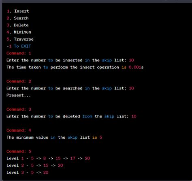The width and height of the screenshot is (192, 181).
Task: Click the number 8 in Level 1
Action: 45,159
